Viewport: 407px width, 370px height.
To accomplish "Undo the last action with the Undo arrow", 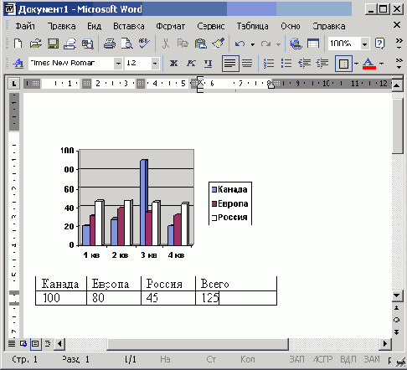I will [240, 44].
